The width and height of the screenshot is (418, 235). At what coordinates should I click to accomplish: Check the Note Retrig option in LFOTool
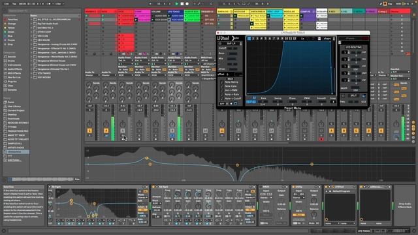coord(222,82)
